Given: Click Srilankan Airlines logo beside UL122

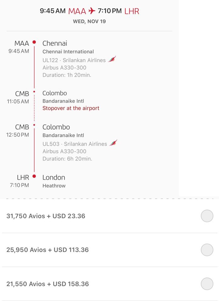Looking at the screenshot, I should click(x=112, y=59).
